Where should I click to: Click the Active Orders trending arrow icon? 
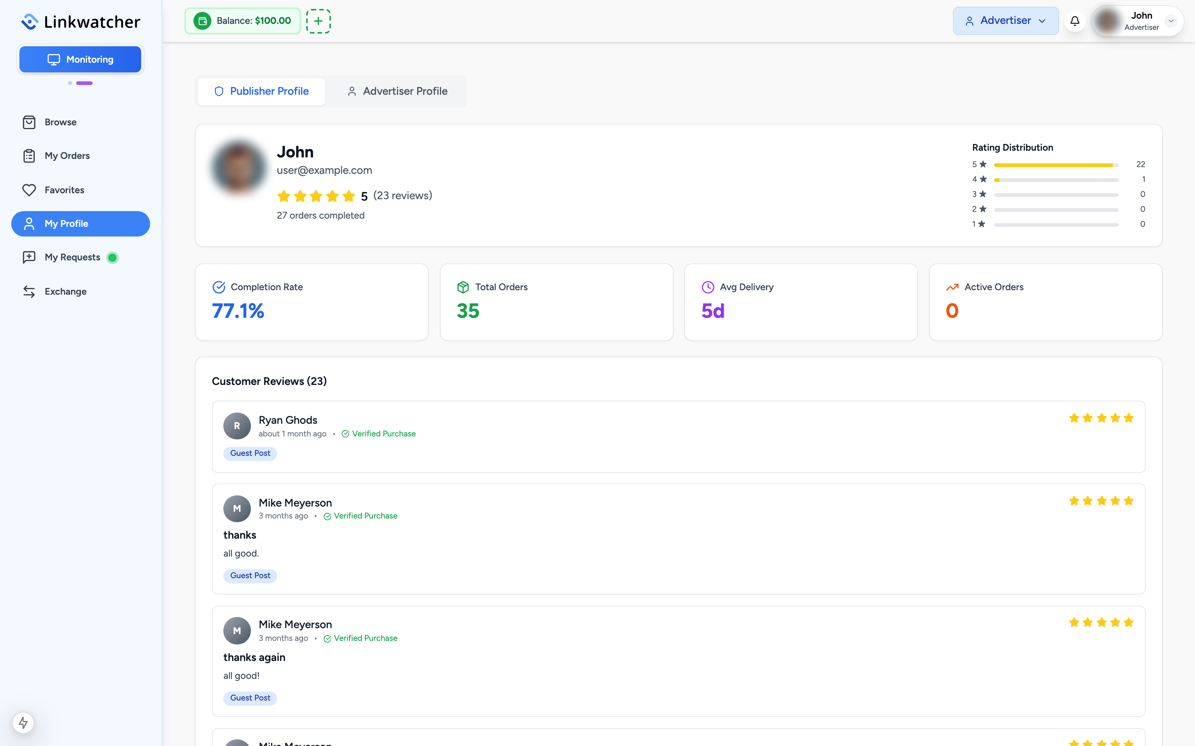click(952, 287)
